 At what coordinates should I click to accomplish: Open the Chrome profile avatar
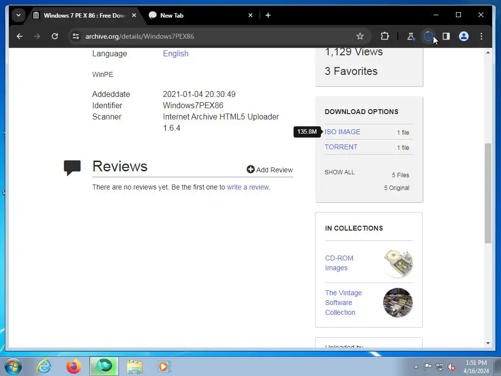point(464,36)
